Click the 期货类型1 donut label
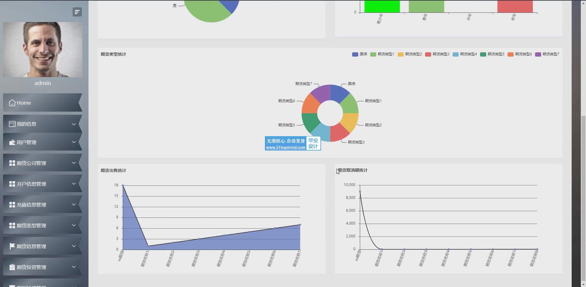This screenshot has width=586, height=287. point(373,101)
